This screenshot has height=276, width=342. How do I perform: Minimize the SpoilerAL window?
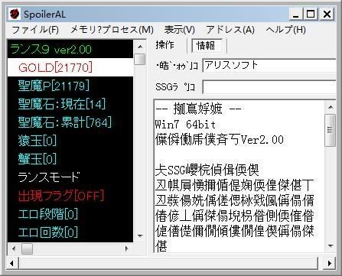(296, 14)
